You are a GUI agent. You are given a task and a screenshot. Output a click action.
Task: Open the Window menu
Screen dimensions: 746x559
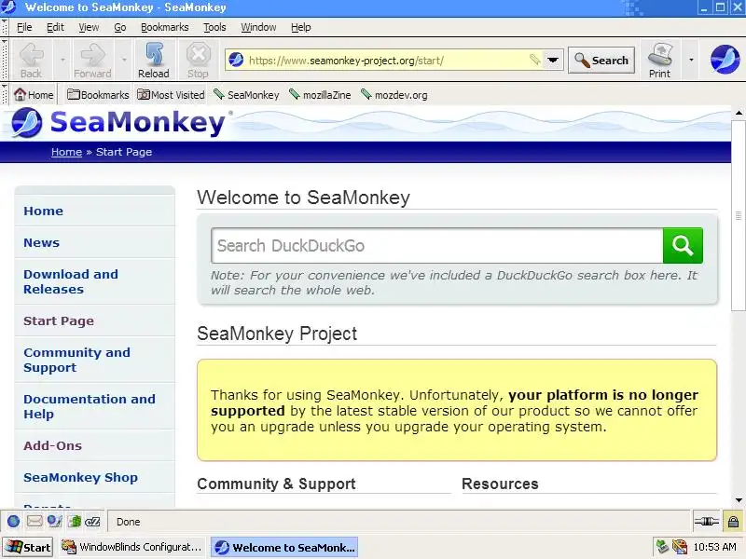click(258, 27)
